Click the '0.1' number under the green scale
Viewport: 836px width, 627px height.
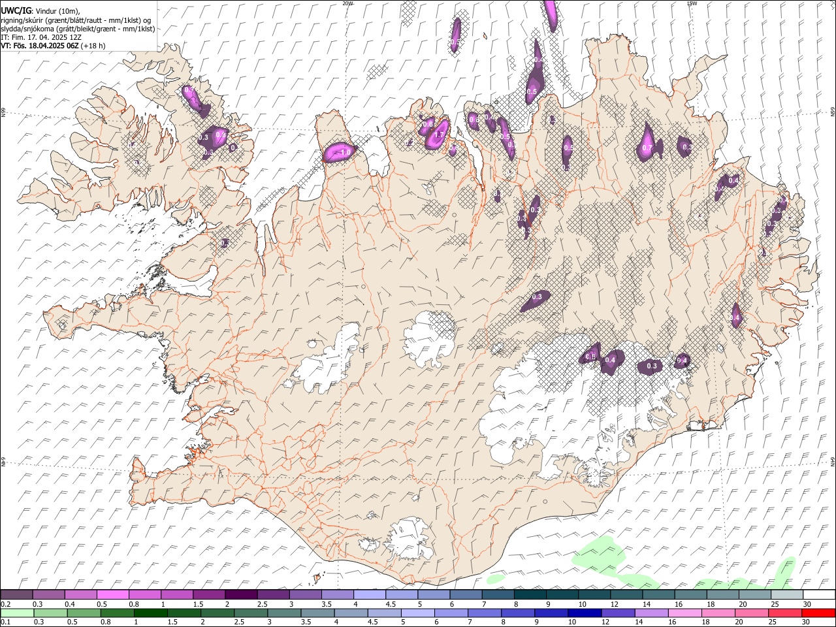coord(5,622)
